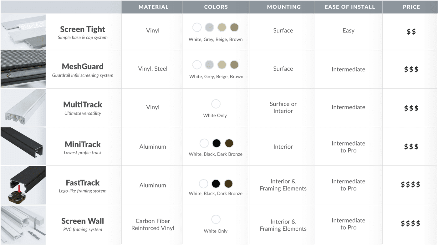Click the Screen Tight product image
This screenshot has width=438, height=245.
(23, 32)
